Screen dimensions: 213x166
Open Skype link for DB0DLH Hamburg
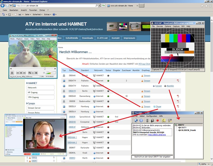tap(158, 107)
